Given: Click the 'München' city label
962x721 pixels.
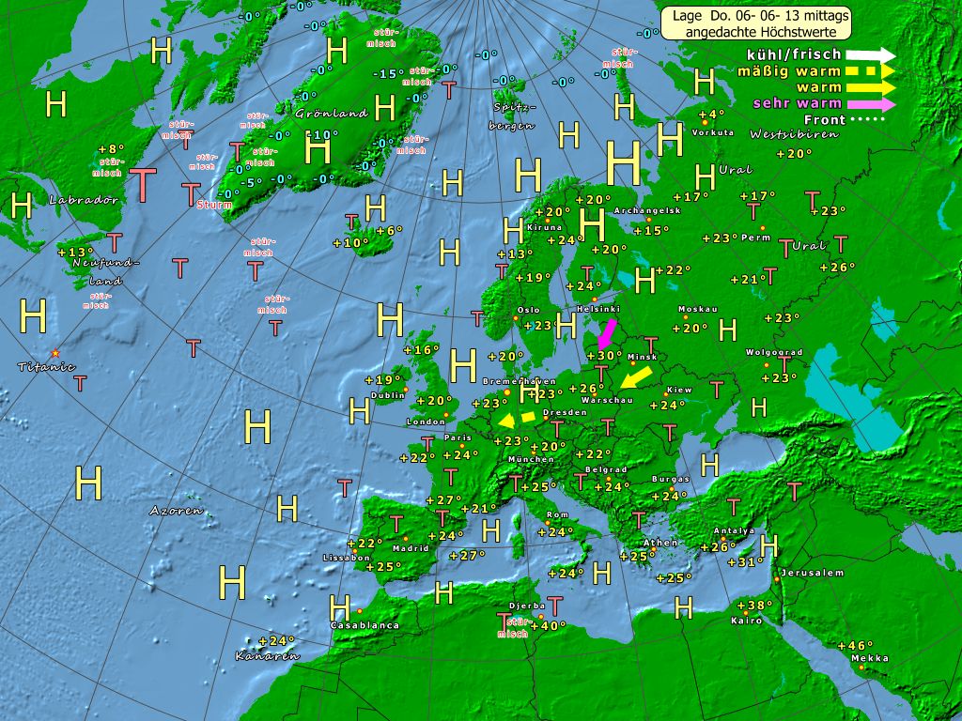Looking at the screenshot, I should click(x=531, y=459).
